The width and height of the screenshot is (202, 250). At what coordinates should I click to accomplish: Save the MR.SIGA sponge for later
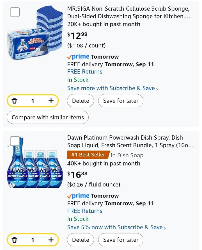pyautogui.click(x=121, y=101)
